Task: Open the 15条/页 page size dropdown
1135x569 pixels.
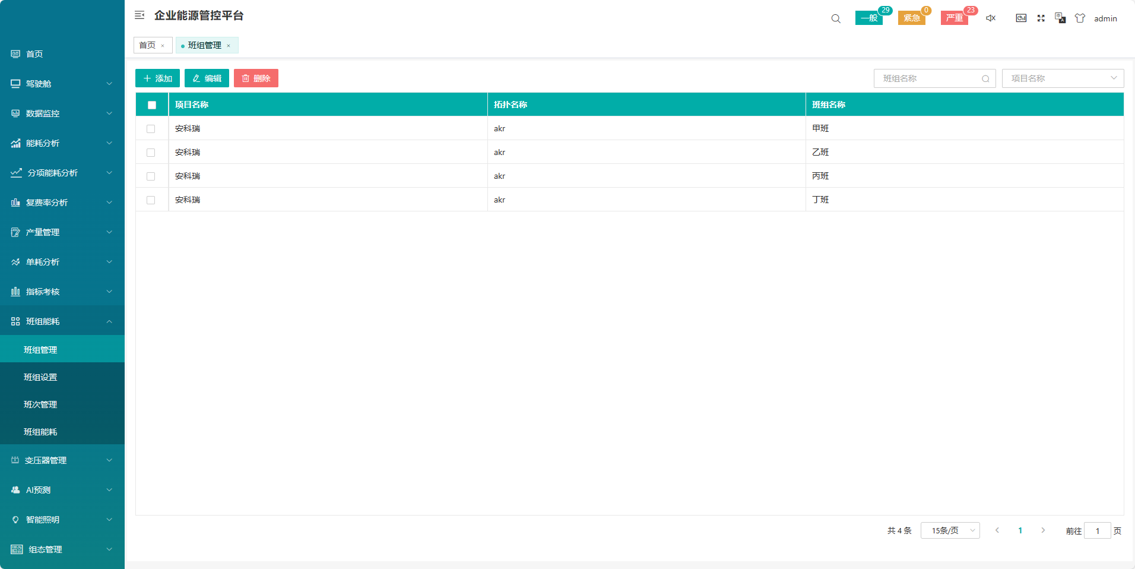Action: point(950,530)
